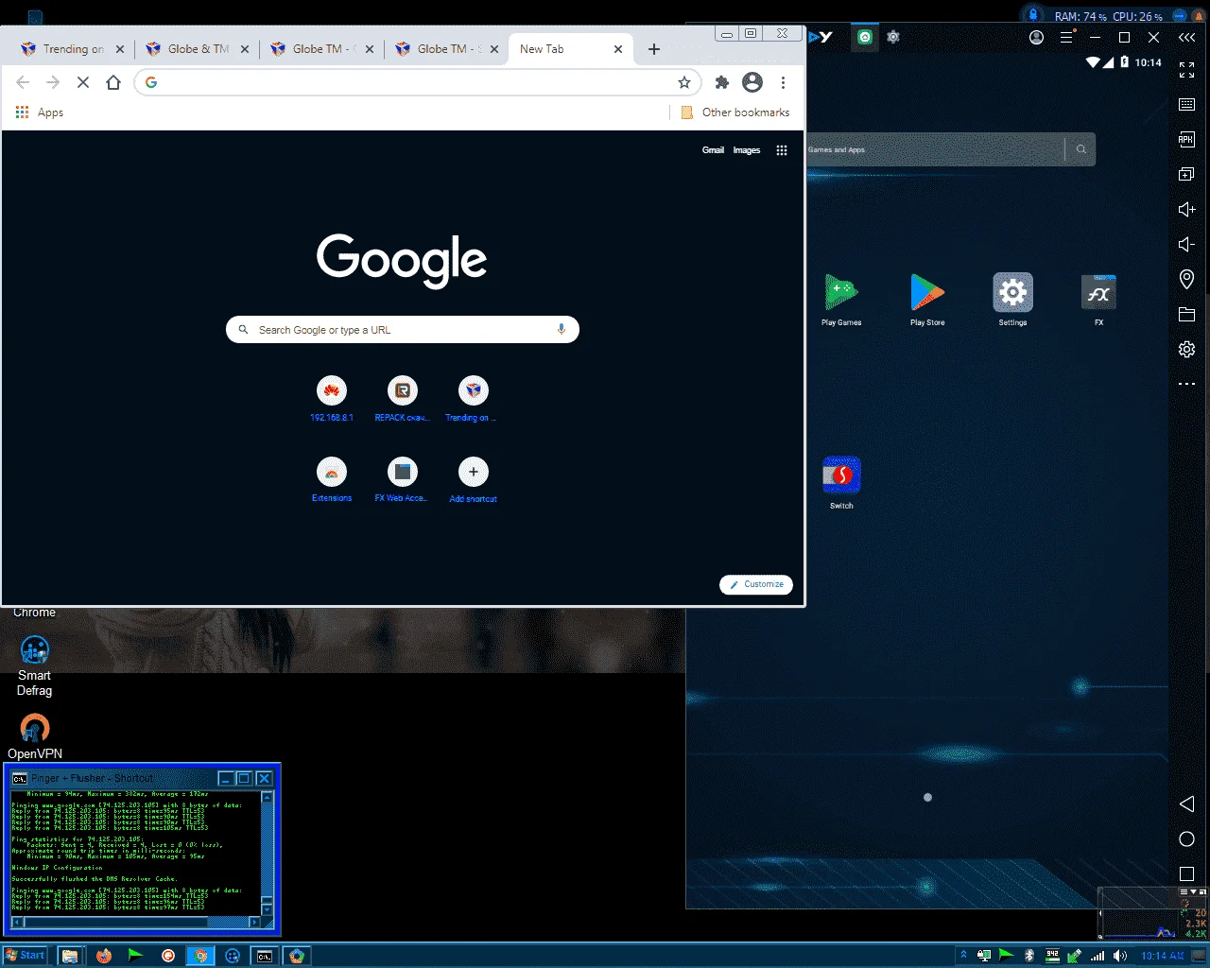Open the Gmail link
This screenshot has height=968, width=1210.
point(713,150)
